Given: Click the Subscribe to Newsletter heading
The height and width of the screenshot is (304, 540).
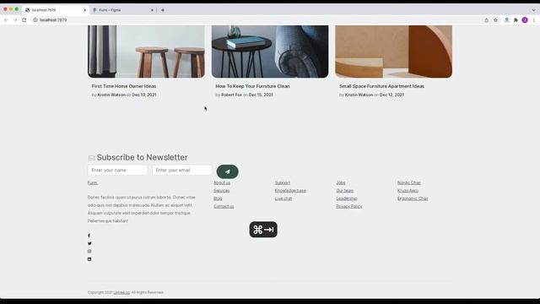Looking at the screenshot, I should click(142, 158).
